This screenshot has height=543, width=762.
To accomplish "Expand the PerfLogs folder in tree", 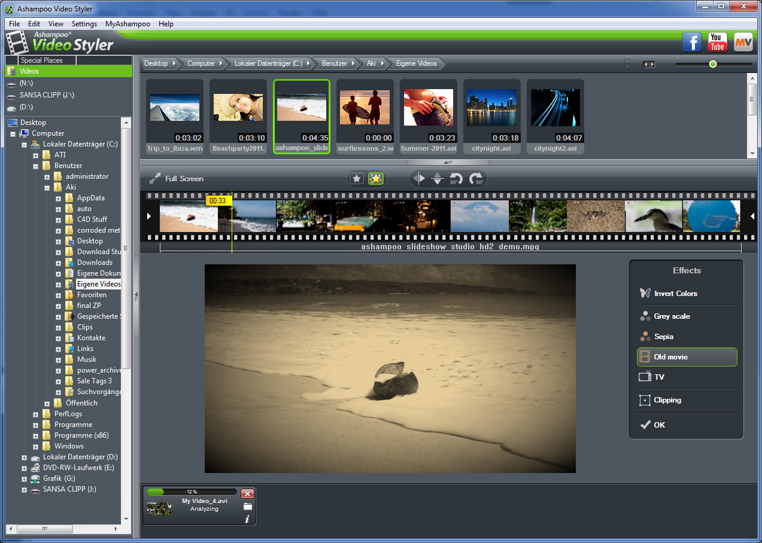I will pyautogui.click(x=36, y=414).
